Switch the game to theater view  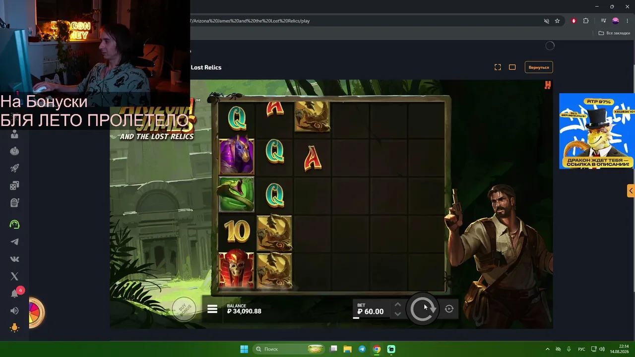tap(512, 67)
